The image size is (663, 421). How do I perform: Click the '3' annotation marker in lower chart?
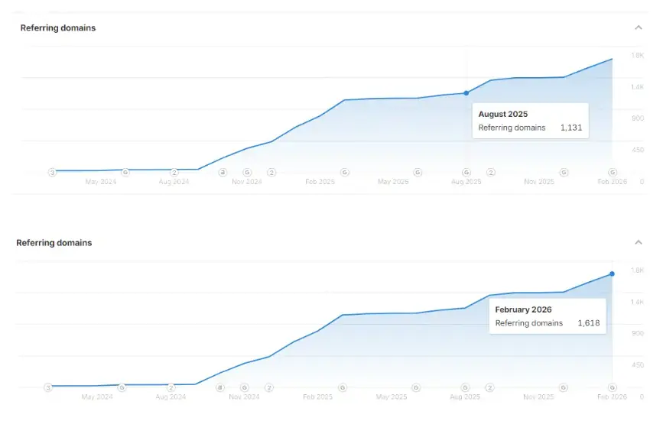click(x=48, y=387)
